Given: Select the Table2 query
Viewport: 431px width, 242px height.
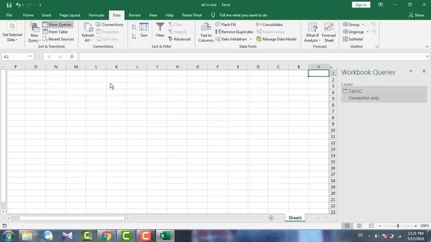Looking at the screenshot, I should tap(384, 94).
